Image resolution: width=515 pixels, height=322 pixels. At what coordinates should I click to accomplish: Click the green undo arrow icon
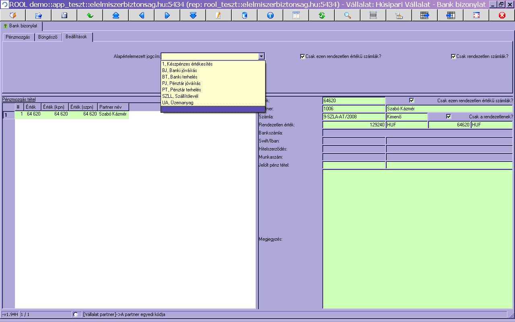coord(90,15)
